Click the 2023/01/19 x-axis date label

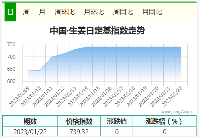[137, 97]
